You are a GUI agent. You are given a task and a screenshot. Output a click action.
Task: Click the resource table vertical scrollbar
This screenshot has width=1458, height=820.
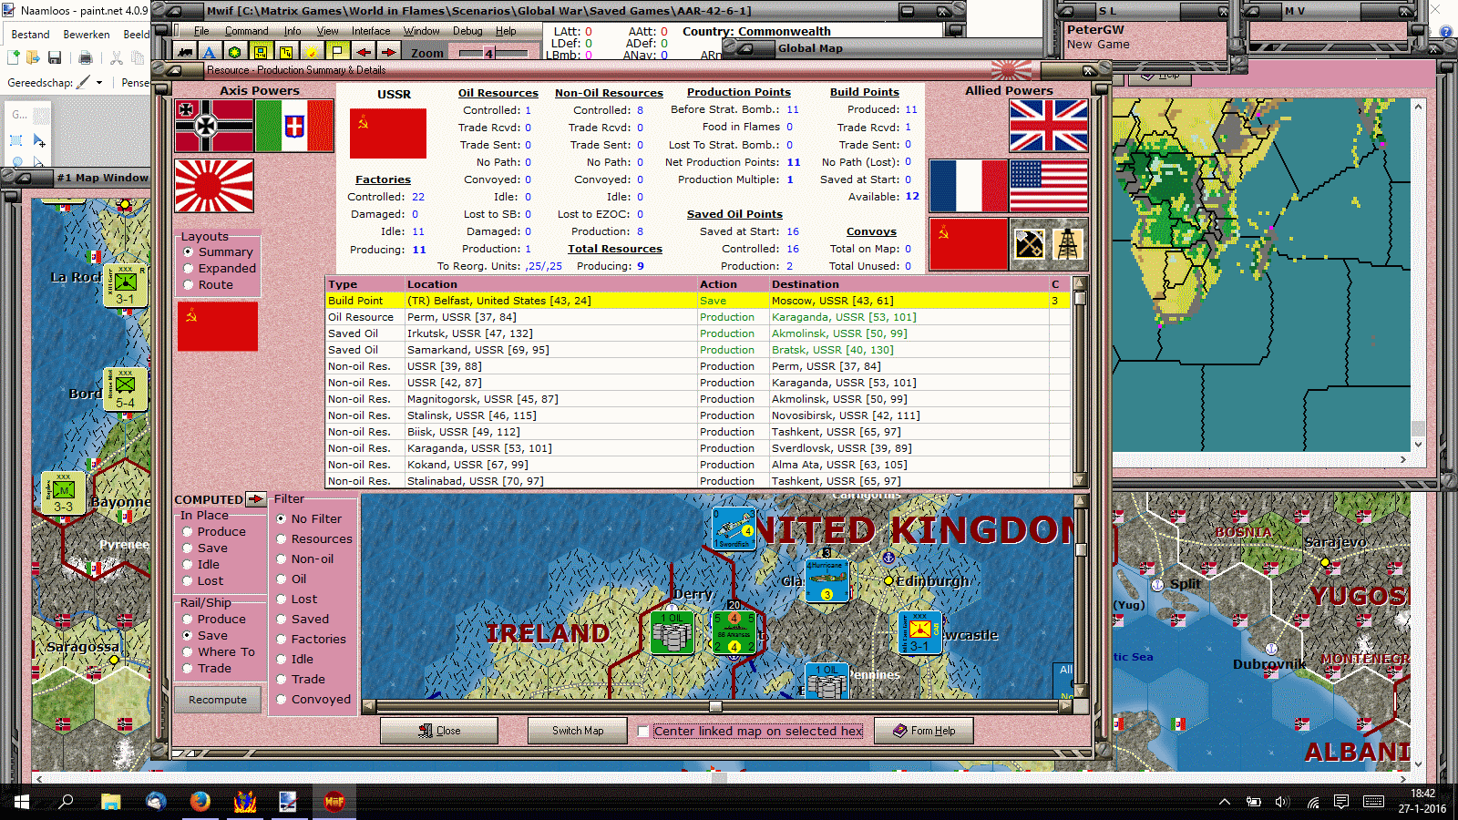(1080, 382)
